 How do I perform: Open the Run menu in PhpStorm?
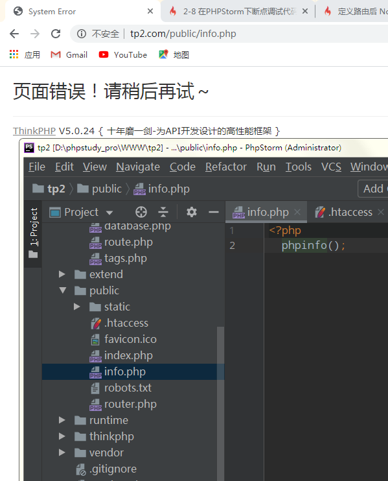[x=266, y=167]
